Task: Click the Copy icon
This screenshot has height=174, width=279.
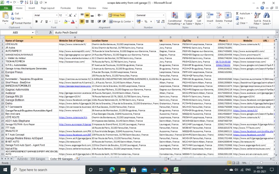Action: tap(12, 18)
